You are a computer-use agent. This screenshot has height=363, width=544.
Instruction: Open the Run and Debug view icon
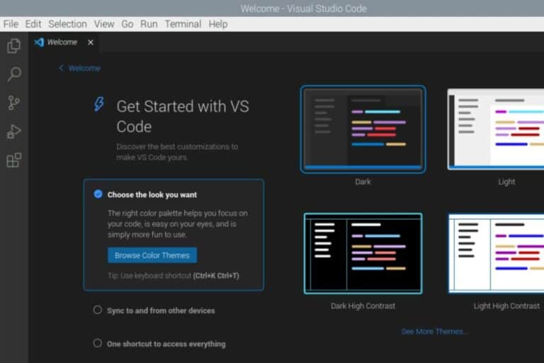click(x=14, y=132)
